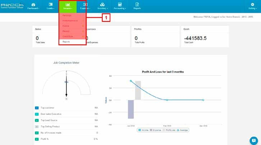This screenshot has height=145, width=261.
Task: Toggle Average line in chart legend
Action: 182,130
